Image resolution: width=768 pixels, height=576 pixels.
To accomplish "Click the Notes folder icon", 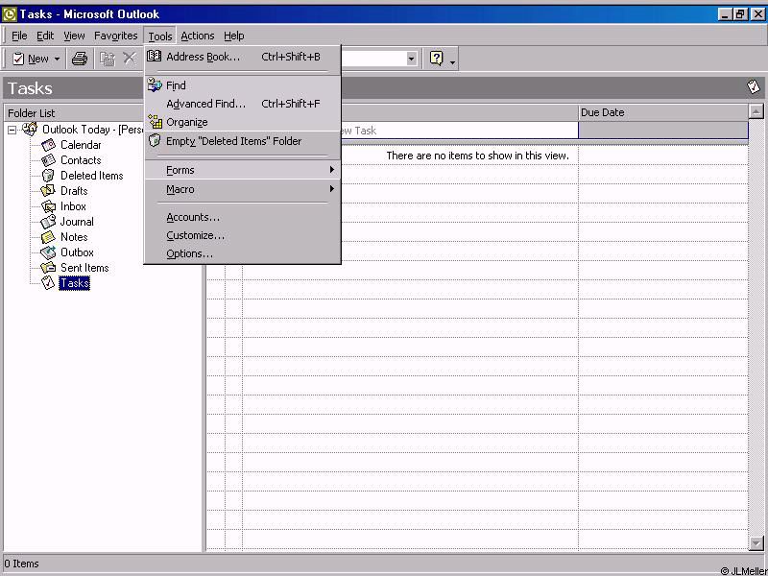I will point(48,237).
